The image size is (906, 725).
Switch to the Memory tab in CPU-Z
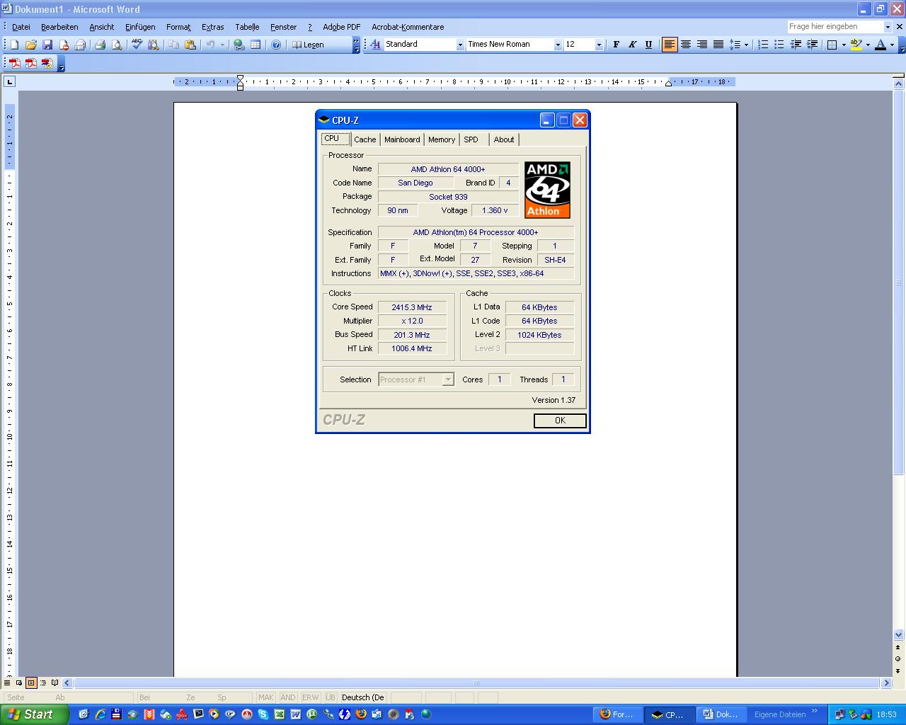[x=442, y=139]
